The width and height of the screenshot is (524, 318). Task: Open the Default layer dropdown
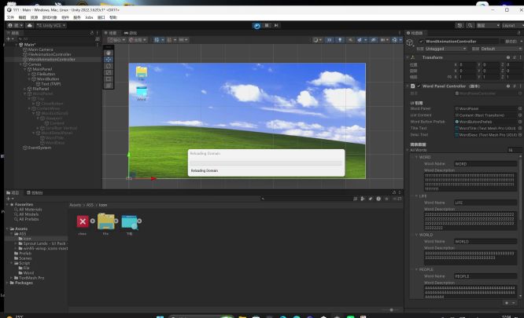tap(500, 49)
